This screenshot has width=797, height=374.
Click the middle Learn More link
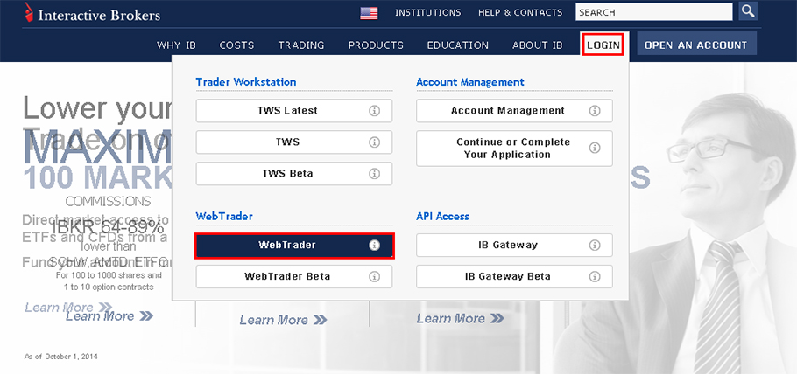(284, 320)
